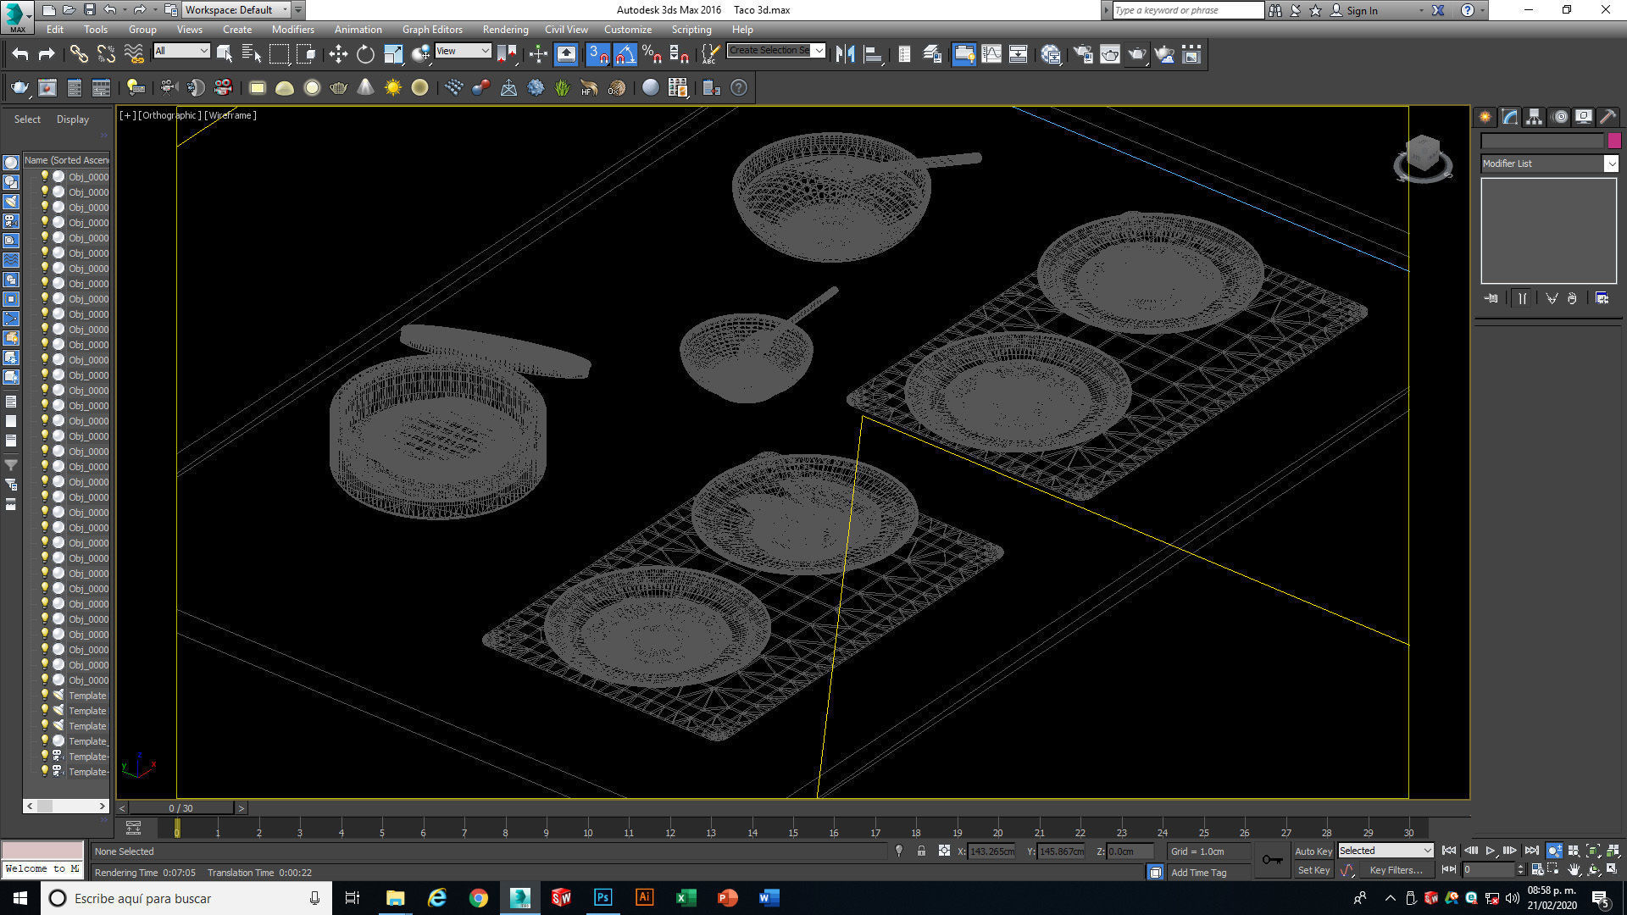Screen dimensions: 1627x915
Task: Open the Rendering menu
Action: tap(505, 29)
